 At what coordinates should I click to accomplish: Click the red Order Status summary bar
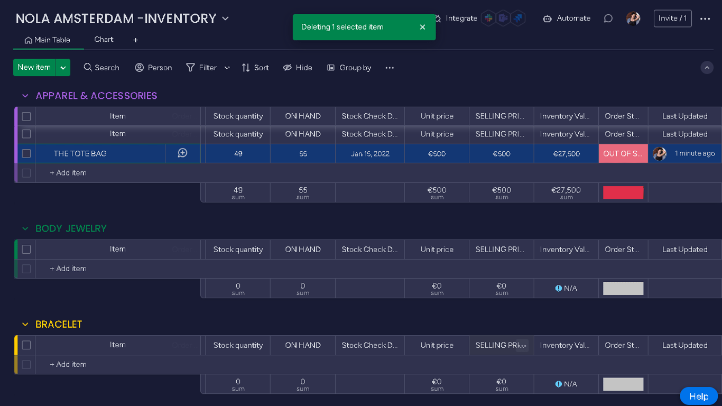coord(623,192)
